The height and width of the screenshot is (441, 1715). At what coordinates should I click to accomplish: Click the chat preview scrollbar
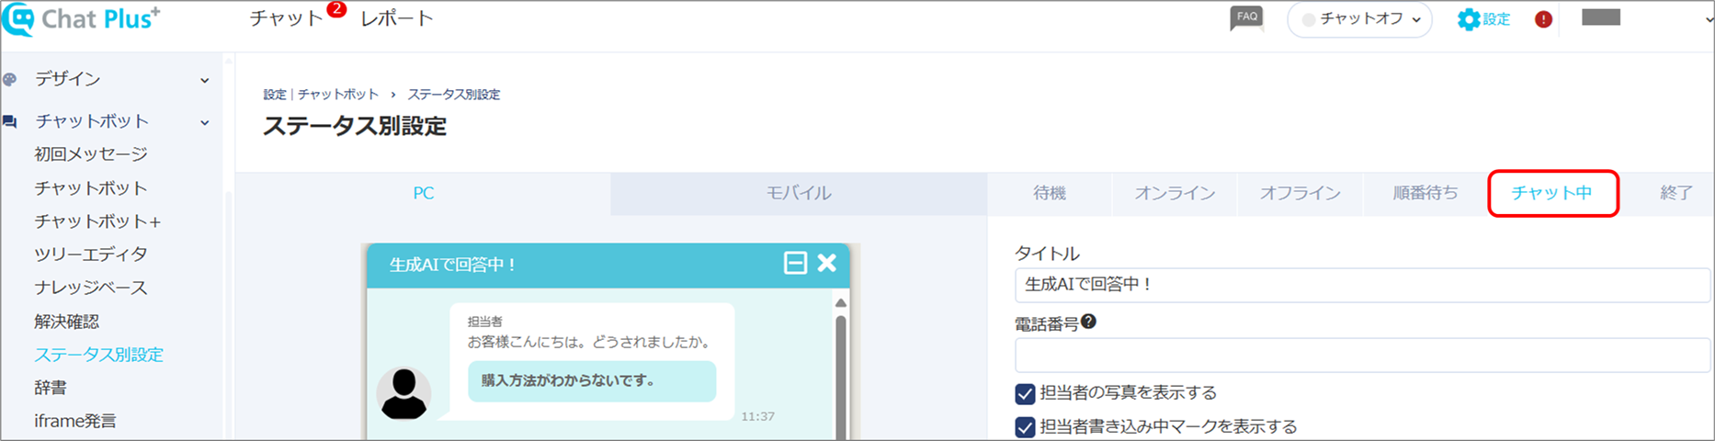click(x=840, y=377)
